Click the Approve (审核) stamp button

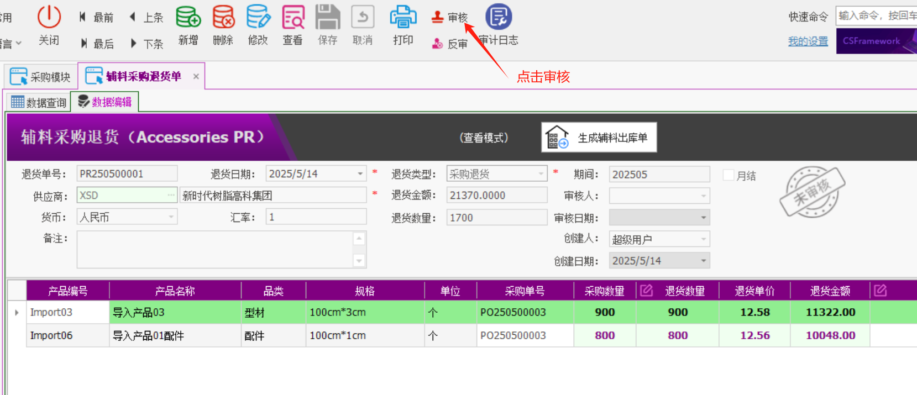click(449, 18)
